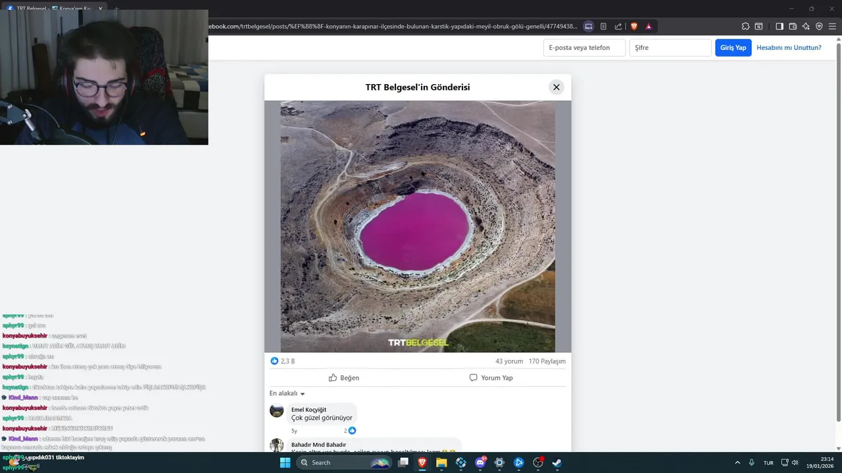Switch the TUR keyboard language indicator
842x473 pixels.
click(x=768, y=462)
